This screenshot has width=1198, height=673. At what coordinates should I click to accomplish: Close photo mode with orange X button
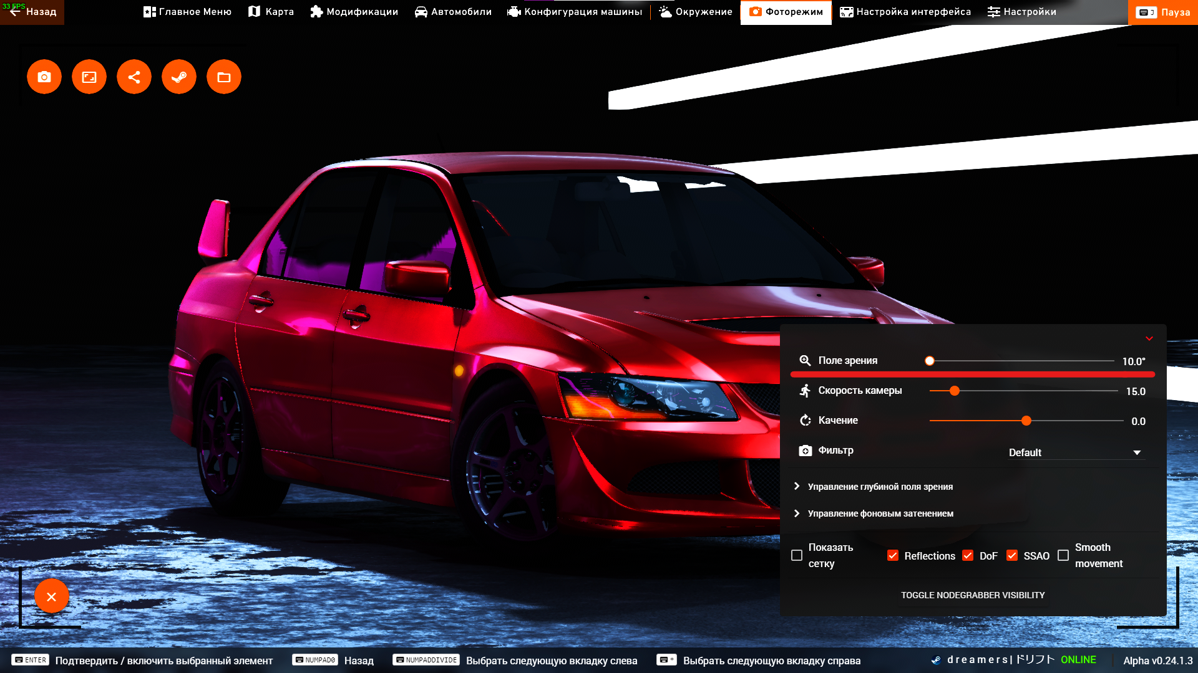click(x=52, y=596)
